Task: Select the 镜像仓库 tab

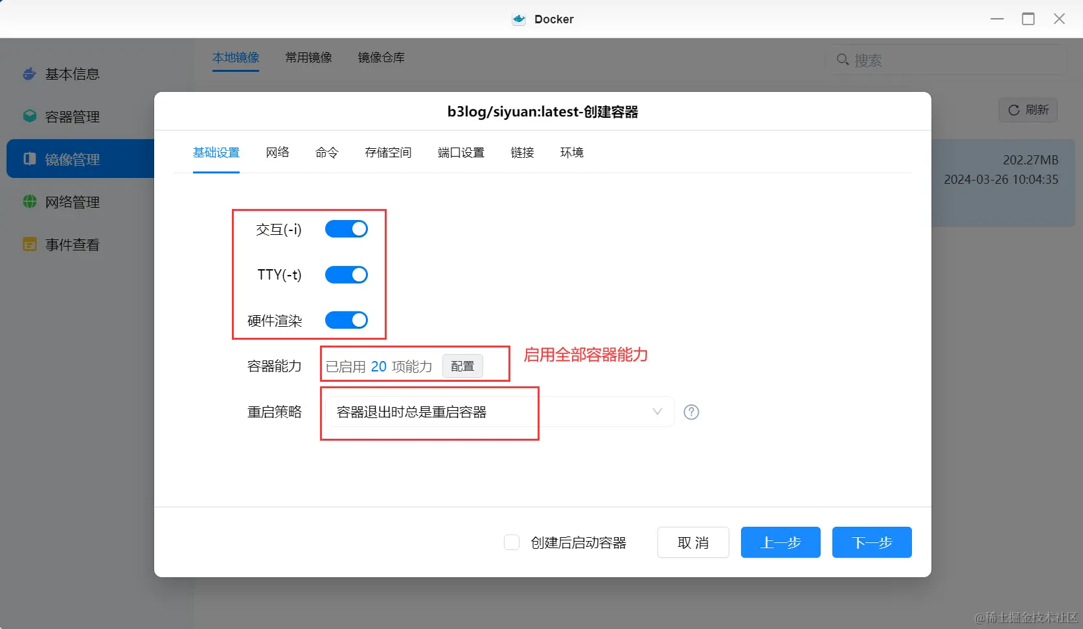Action: (x=382, y=58)
